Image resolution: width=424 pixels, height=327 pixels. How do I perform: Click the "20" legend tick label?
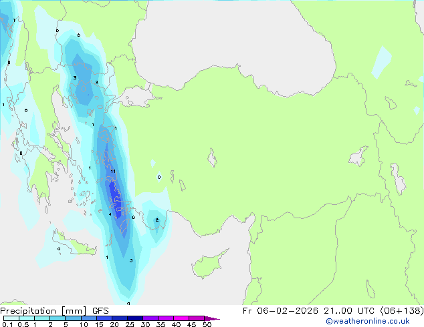(x=114, y=324)
